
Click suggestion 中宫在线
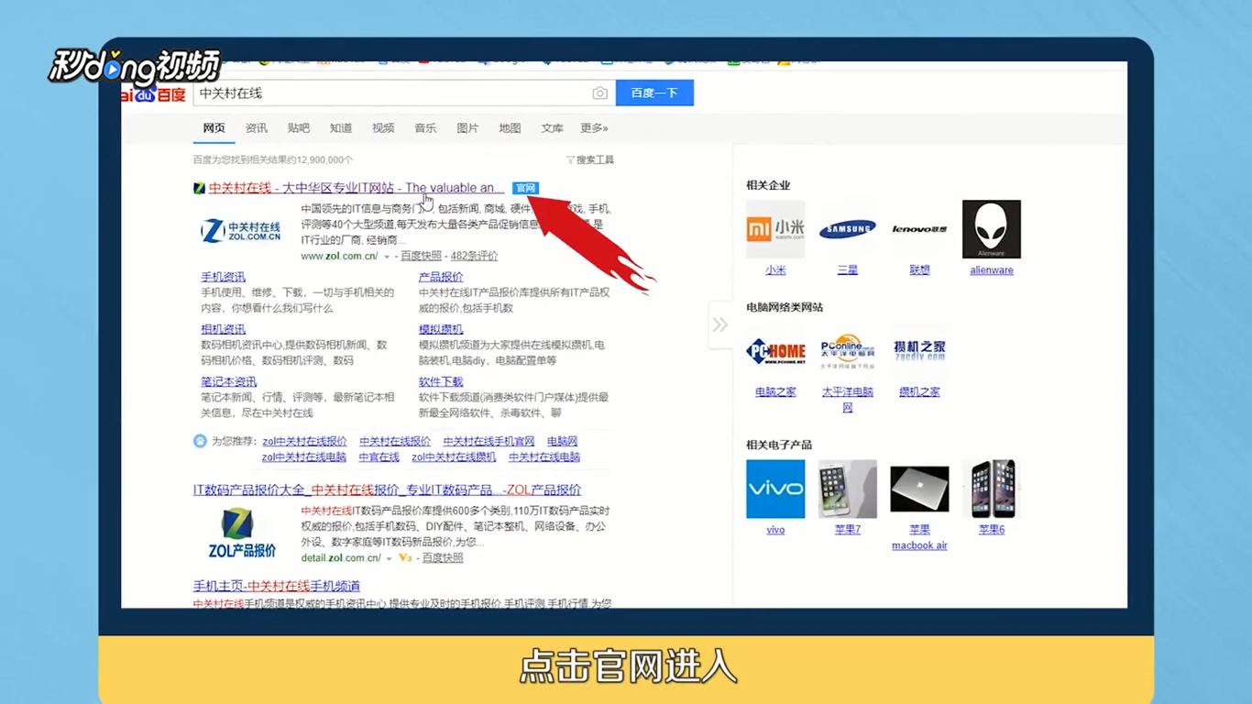tap(379, 457)
